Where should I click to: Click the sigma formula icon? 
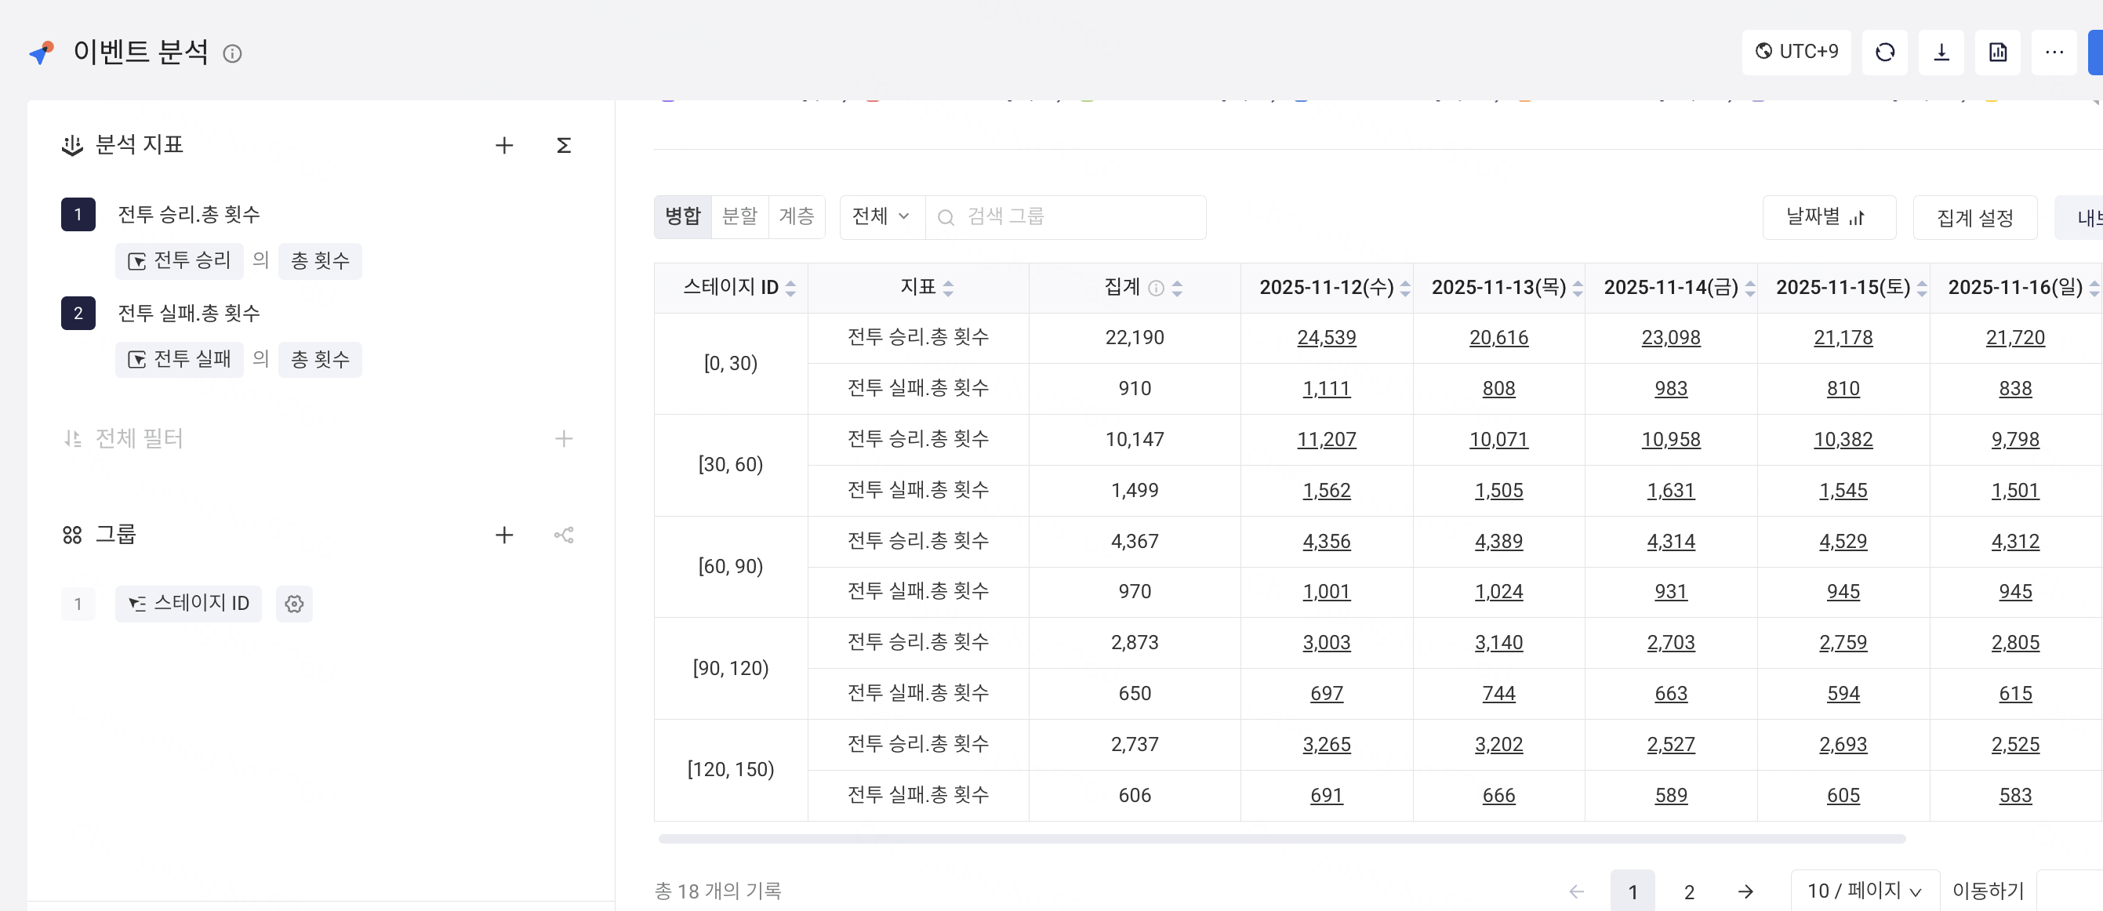[563, 145]
